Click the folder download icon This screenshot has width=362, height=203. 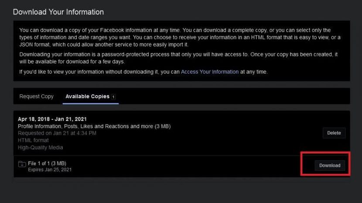(x=22, y=164)
